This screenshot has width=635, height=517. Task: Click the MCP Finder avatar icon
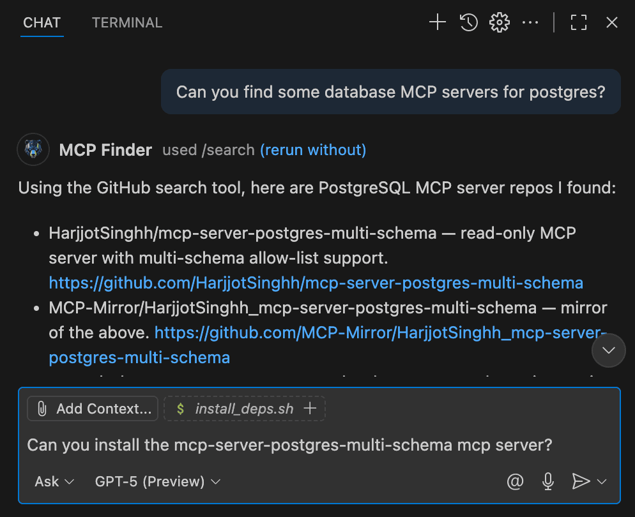point(33,149)
